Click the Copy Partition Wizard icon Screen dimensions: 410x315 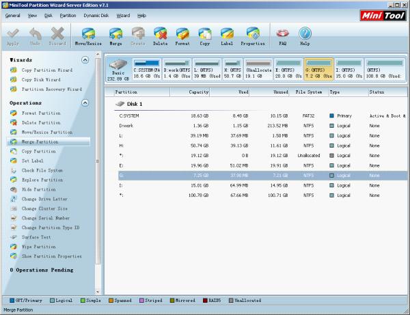coord(14,70)
